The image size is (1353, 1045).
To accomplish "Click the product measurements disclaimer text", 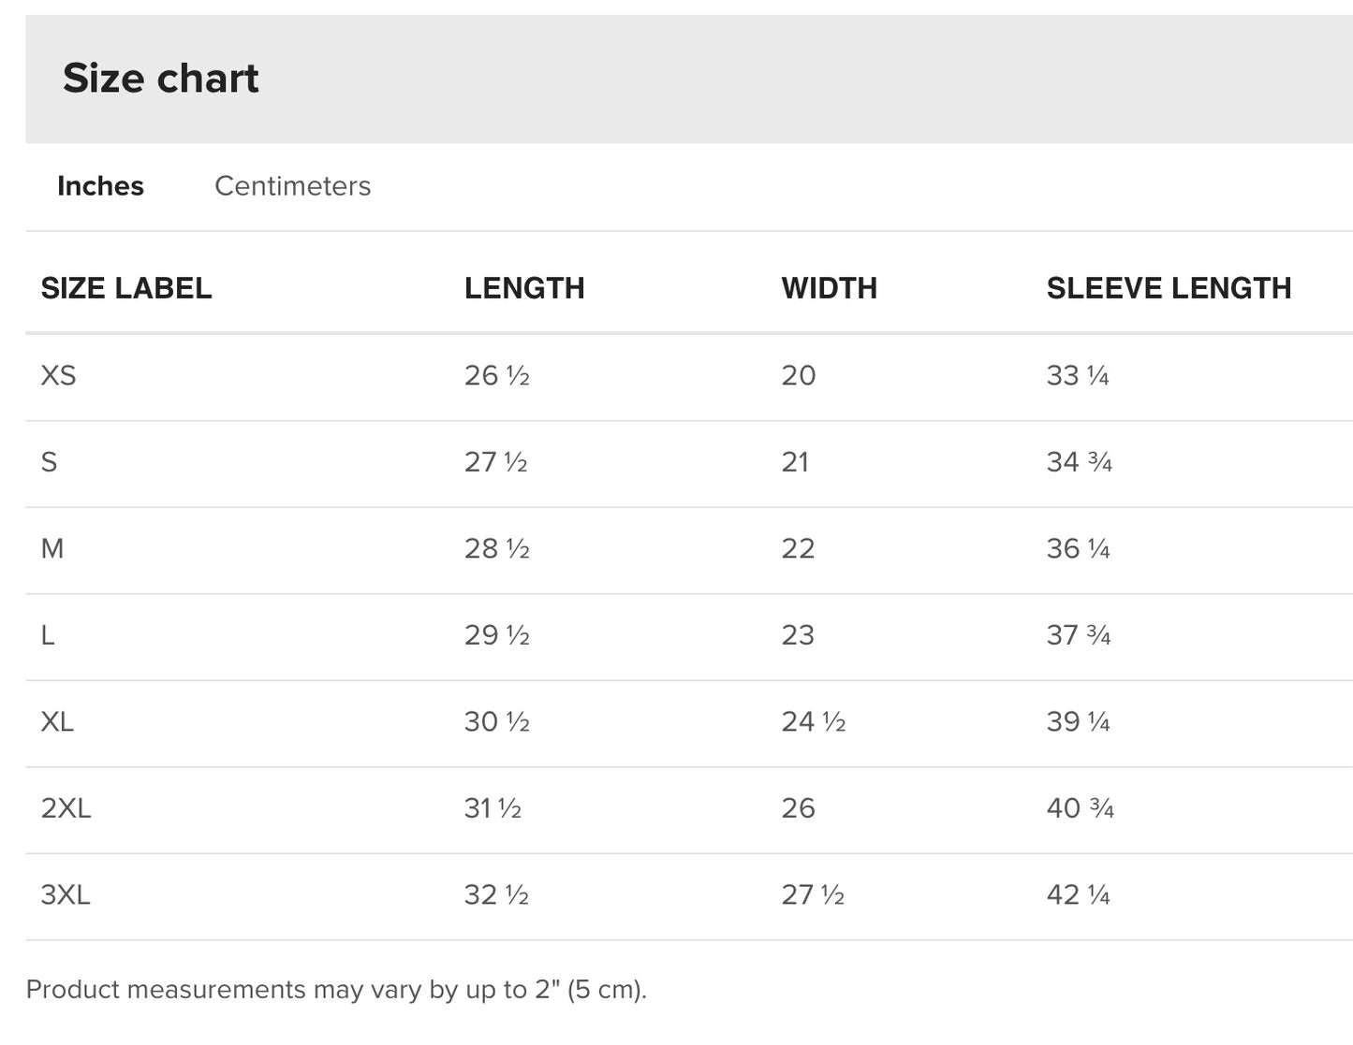I will pyautogui.click(x=336, y=990).
